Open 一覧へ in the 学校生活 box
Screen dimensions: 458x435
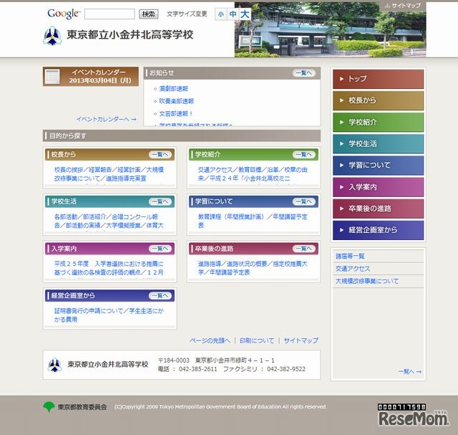160,201
